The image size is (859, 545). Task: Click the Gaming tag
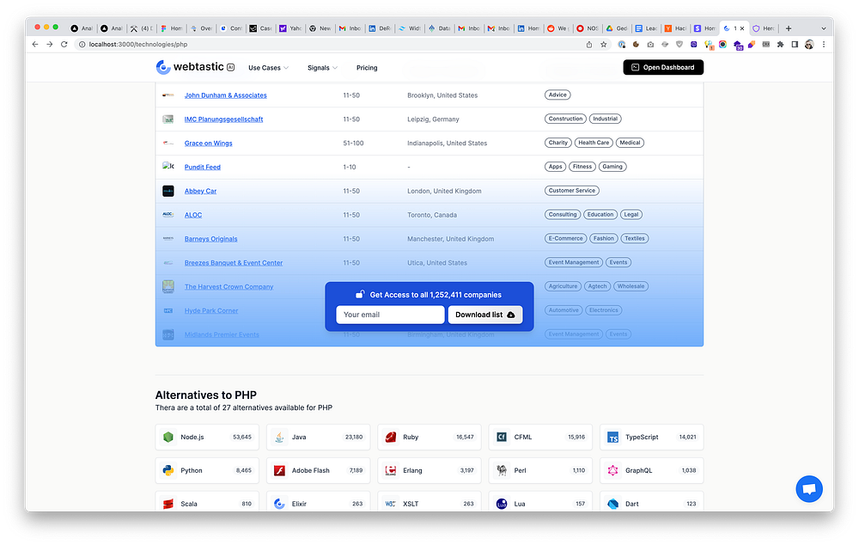click(x=612, y=166)
